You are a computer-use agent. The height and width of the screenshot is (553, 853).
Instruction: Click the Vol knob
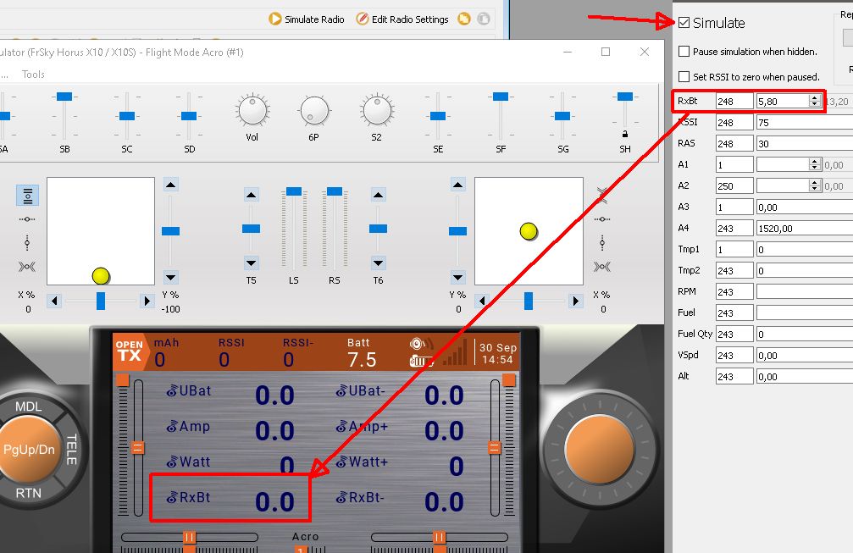pos(252,110)
